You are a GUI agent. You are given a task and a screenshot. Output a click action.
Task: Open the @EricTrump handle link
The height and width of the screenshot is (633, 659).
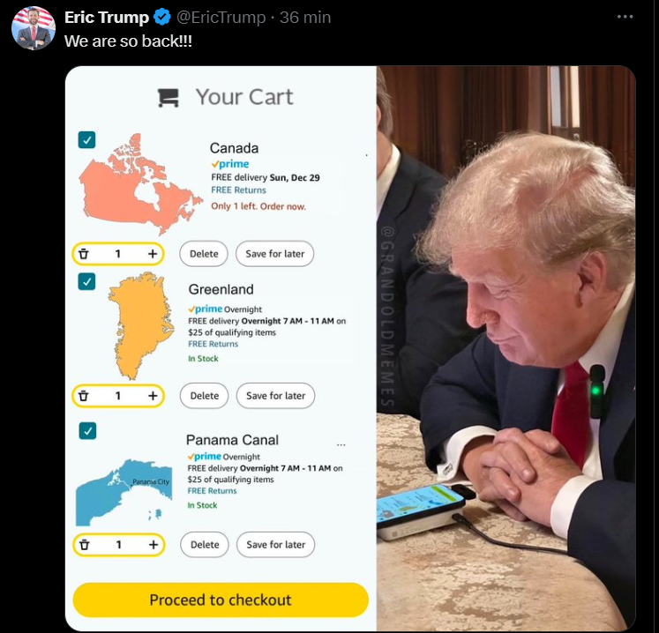(221, 18)
